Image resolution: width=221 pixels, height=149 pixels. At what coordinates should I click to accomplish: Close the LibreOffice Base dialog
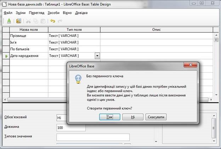click(190, 65)
